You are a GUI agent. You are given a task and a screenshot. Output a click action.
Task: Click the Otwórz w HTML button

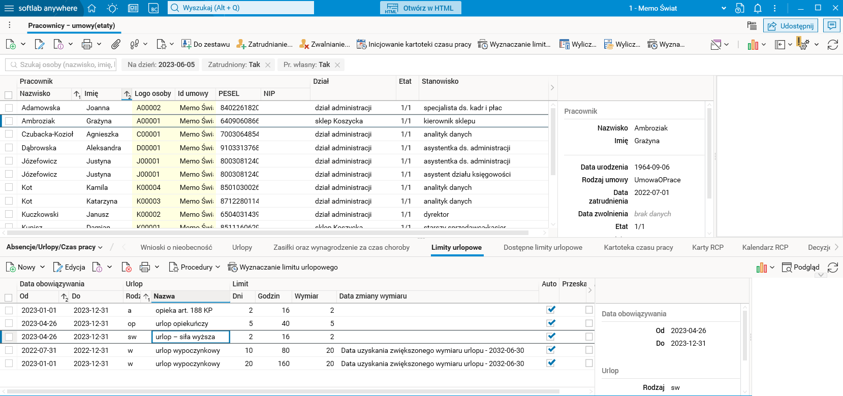coord(421,8)
